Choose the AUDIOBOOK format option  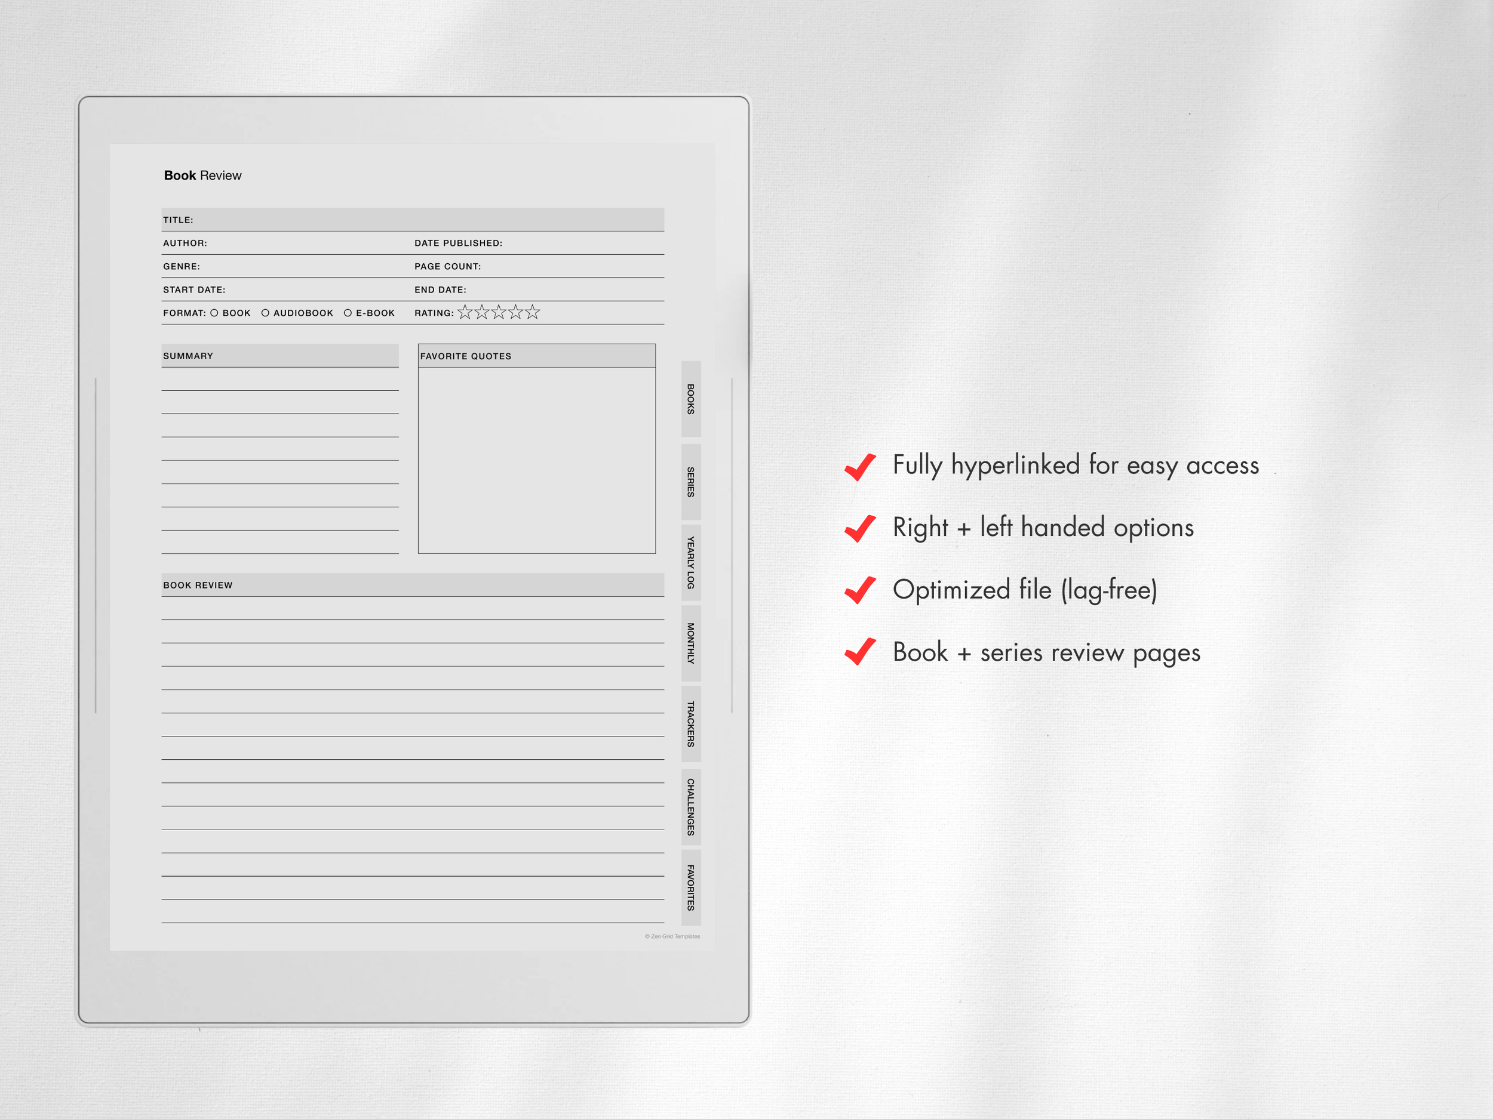[x=265, y=313]
